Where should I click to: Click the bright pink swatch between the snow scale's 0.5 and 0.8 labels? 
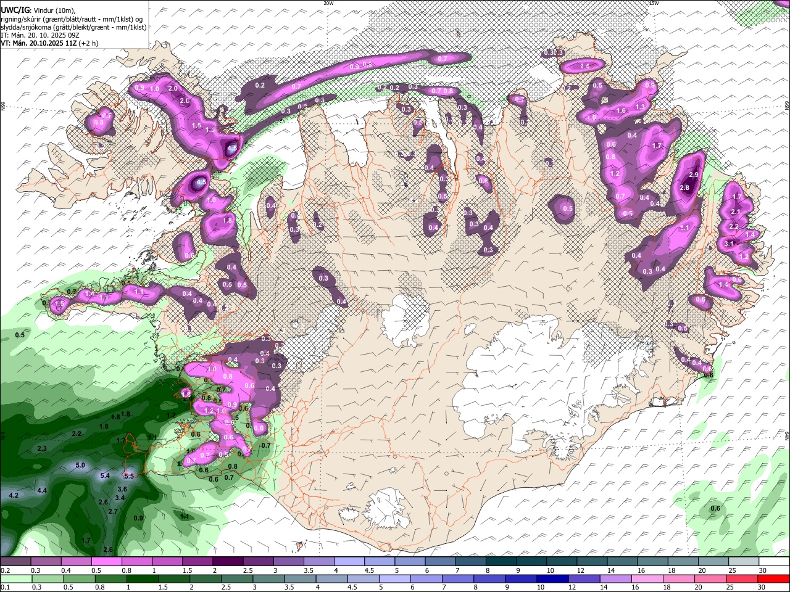click(106, 562)
